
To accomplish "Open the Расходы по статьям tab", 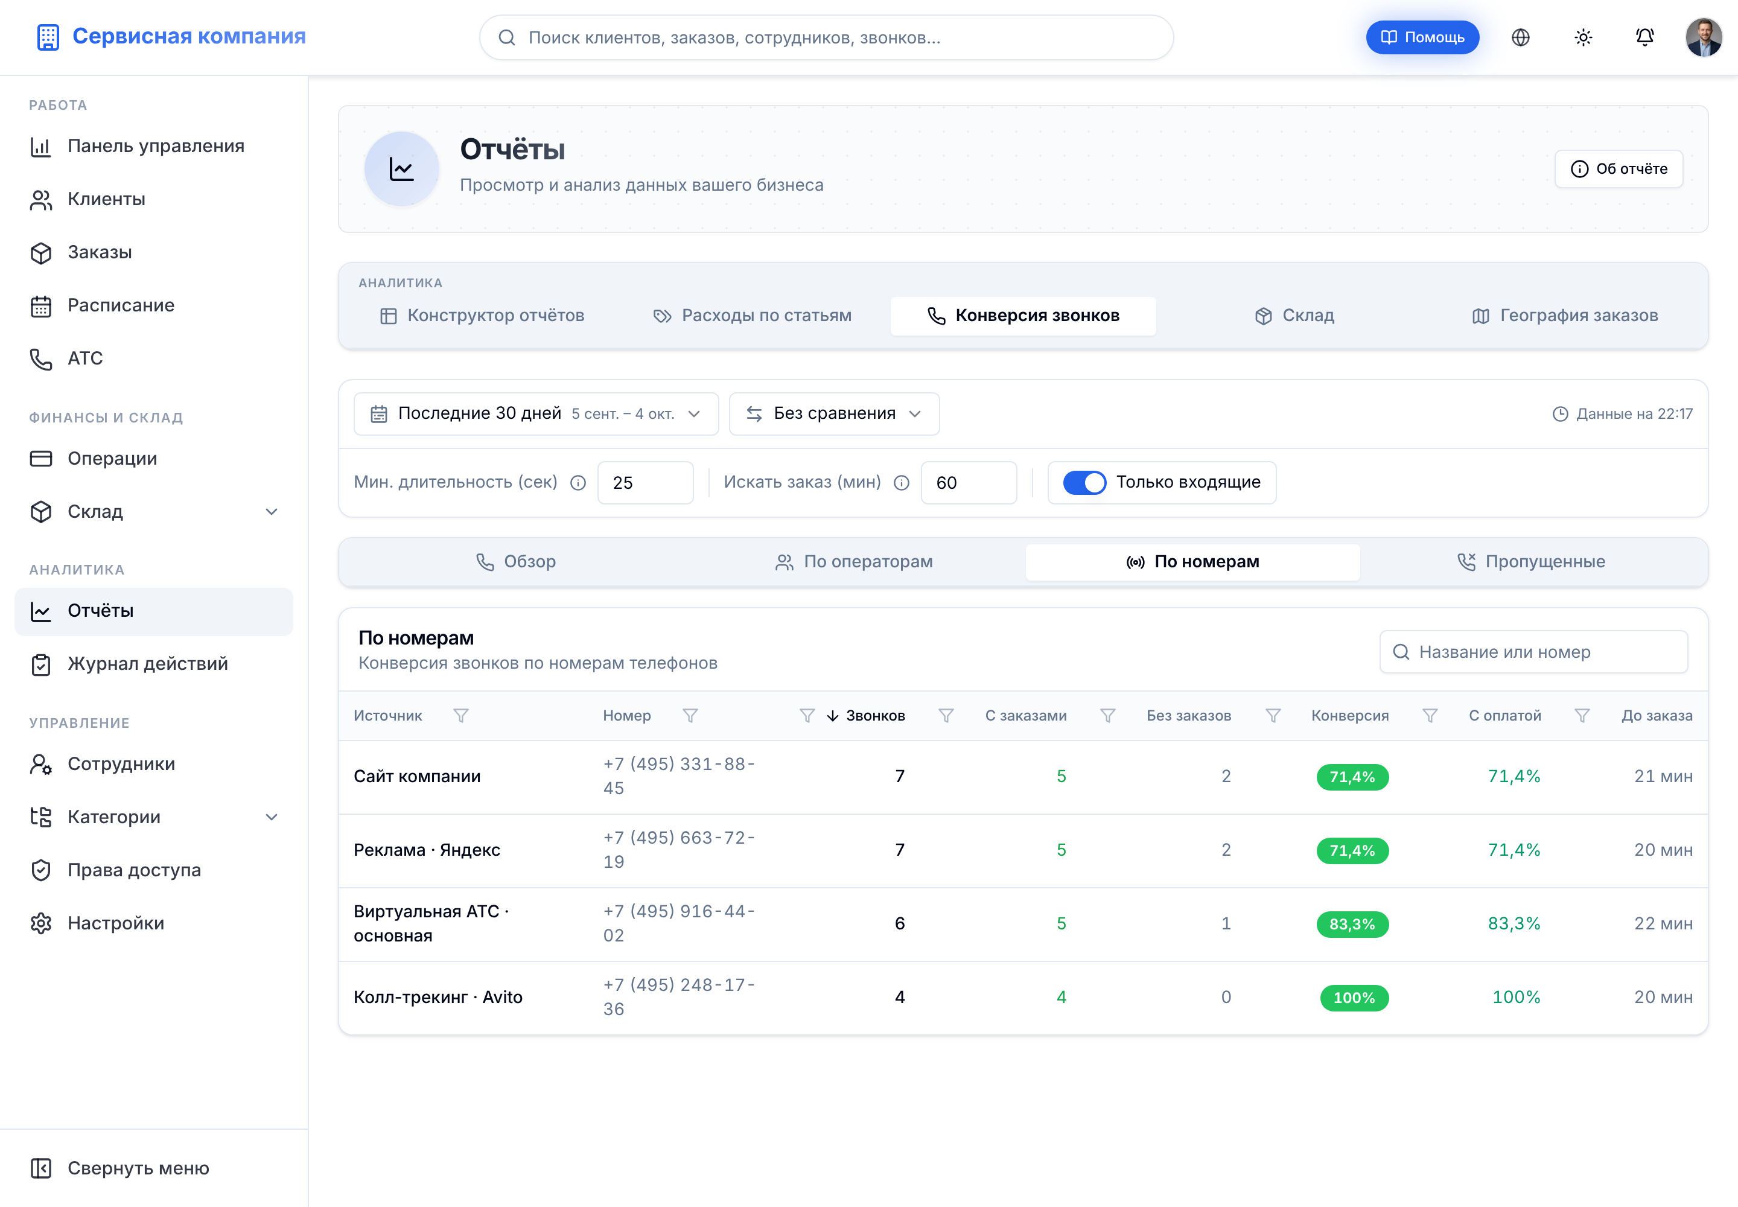I will [753, 316].
